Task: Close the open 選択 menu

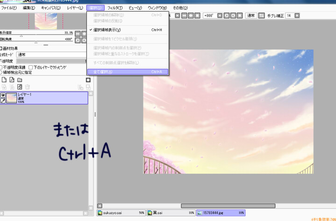Action: 96,8
